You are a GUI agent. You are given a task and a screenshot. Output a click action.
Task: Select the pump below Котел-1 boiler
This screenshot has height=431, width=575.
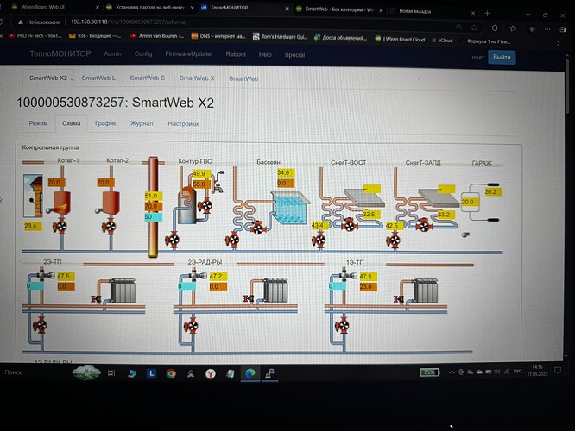[x=60, y=227]
